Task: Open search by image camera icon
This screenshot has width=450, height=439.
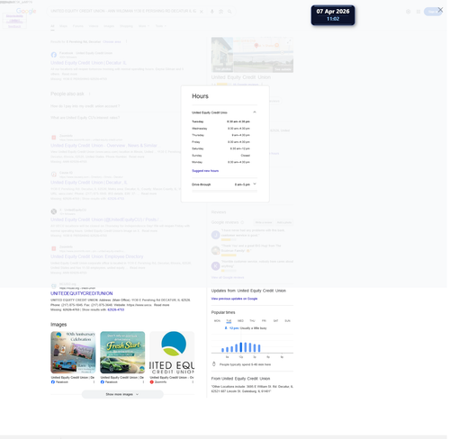Action: pyautogui.click(x=220, y=12)
